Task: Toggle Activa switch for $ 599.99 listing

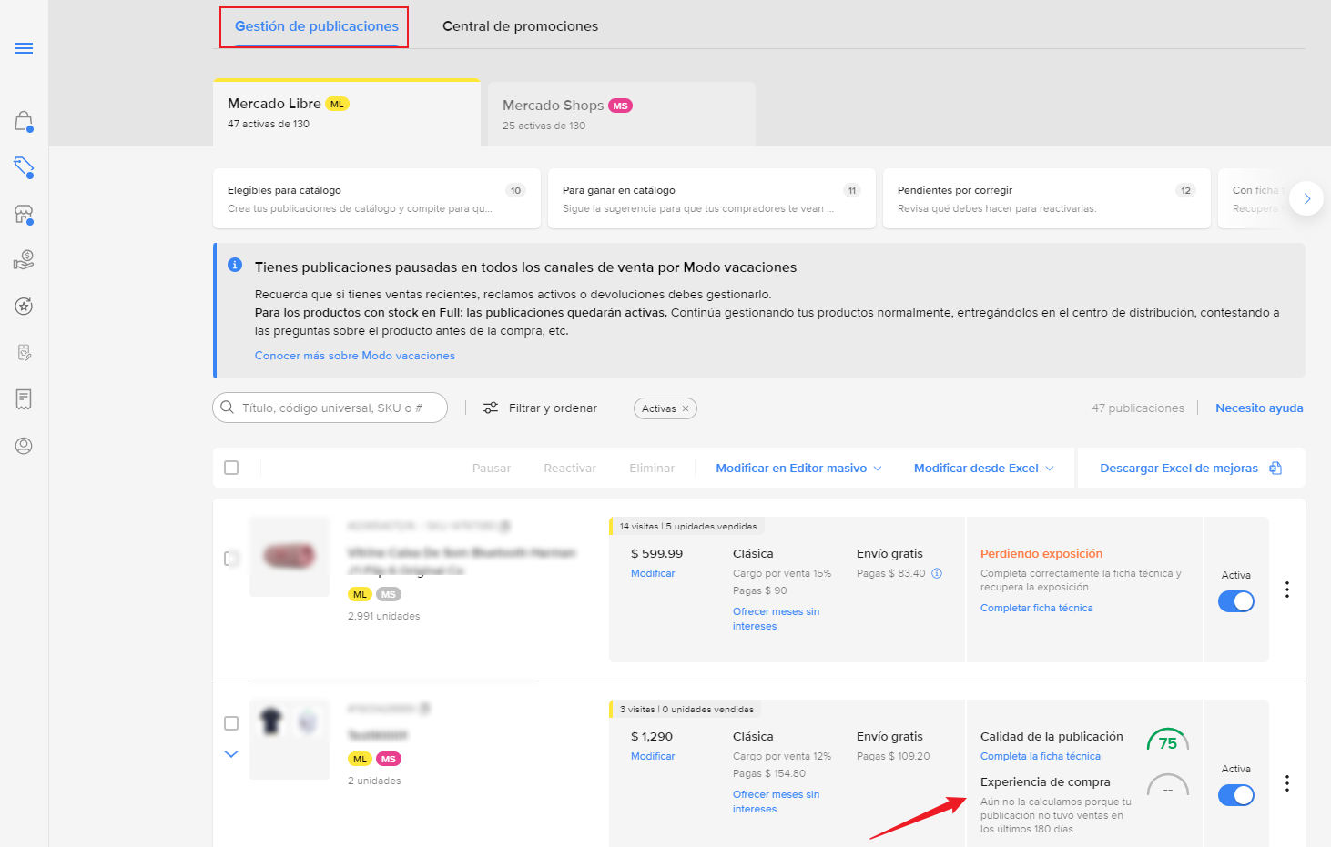Action: [1236, 601]
